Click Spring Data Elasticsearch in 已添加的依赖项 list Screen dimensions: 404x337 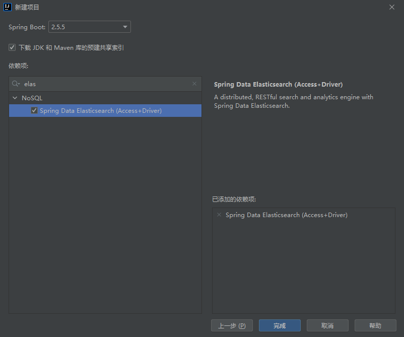pos(287,215)
